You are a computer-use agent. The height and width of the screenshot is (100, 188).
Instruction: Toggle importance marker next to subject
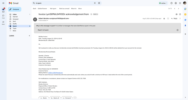91,14
